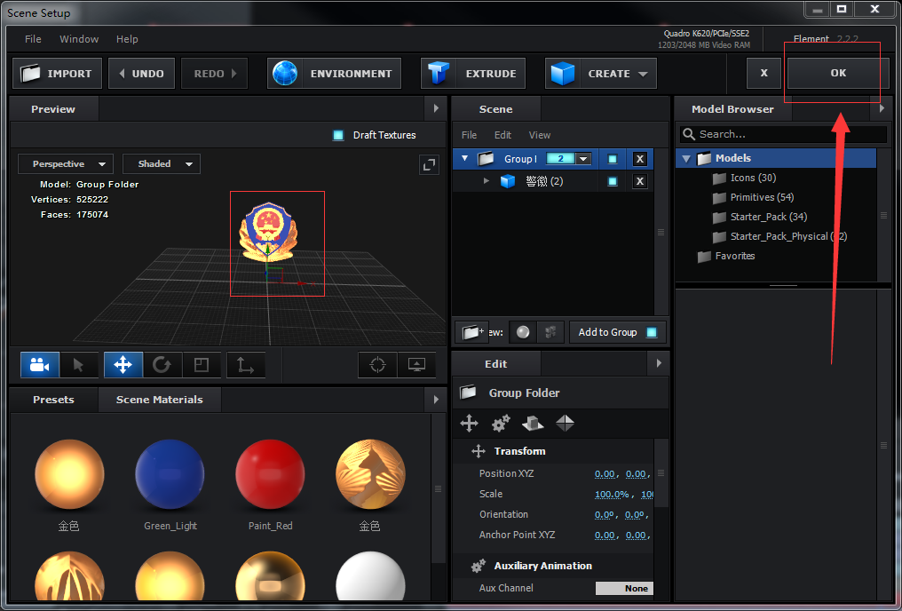Image resolution: width=902 pixels, height=611 pixels.
Task: Click the Model Browser search field
Action: 784,134
